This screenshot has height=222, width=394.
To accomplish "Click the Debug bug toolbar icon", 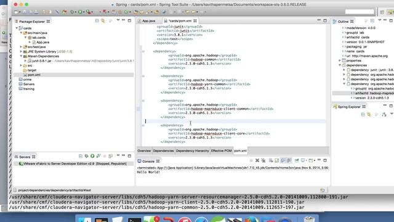I will (73, 12).
